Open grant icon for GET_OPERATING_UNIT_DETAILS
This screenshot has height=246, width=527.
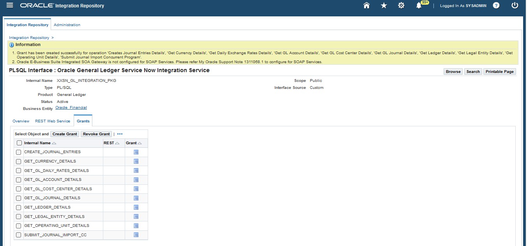[x=136, y=226]
